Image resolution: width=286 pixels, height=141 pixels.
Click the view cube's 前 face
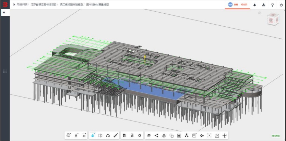click(x=271, y=21)
